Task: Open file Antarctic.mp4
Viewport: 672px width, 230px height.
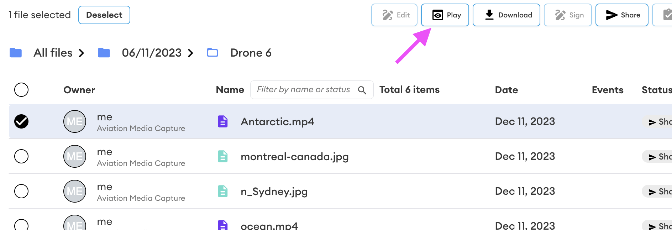Action: click(277, 121)
